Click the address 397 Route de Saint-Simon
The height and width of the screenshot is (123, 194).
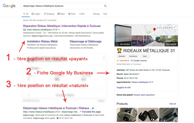point(148,70)
